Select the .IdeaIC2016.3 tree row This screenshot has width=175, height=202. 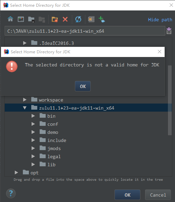pos(88,43)
